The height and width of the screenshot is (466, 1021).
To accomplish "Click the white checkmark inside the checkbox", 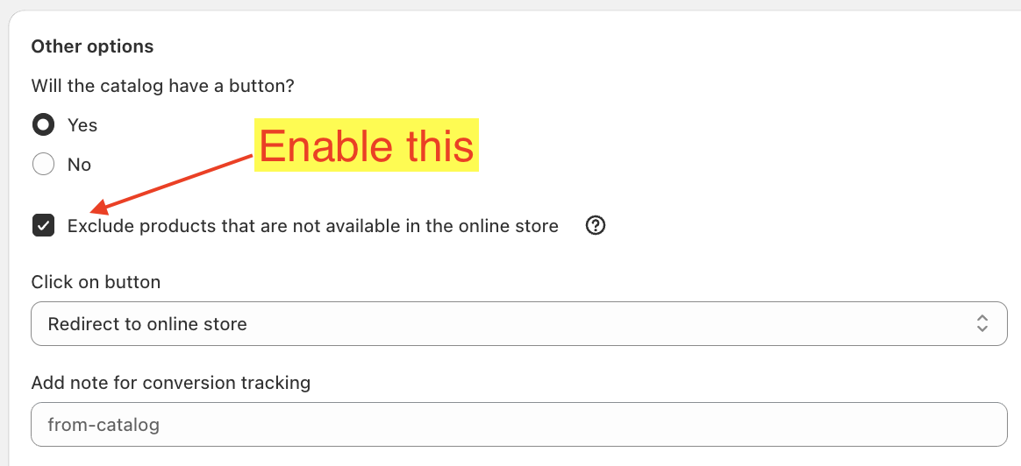I will [x=43, y=226].
